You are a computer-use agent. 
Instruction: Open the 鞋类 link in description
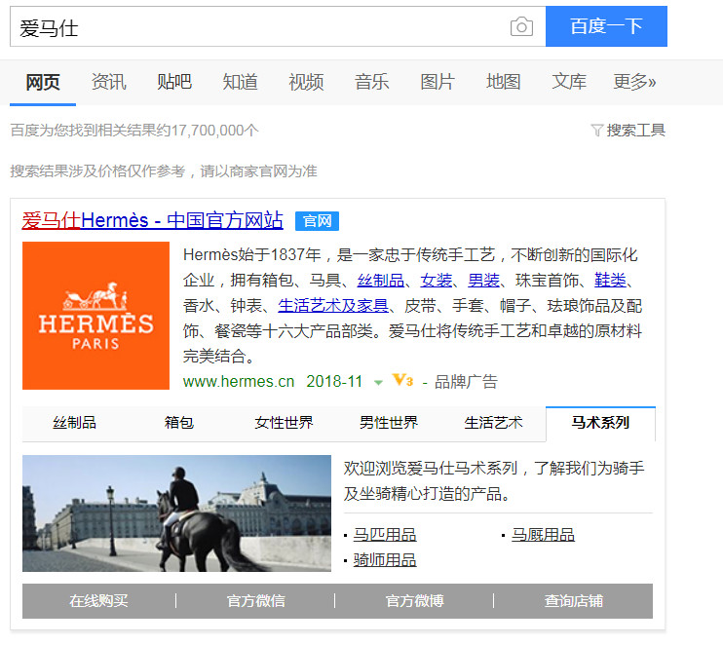[611, 280]
